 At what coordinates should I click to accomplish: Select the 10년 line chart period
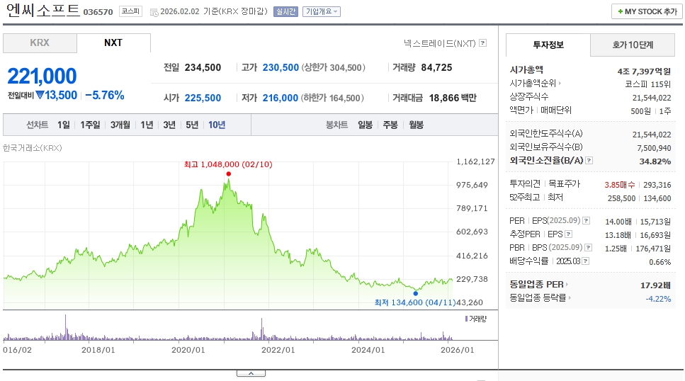(217, 125)
